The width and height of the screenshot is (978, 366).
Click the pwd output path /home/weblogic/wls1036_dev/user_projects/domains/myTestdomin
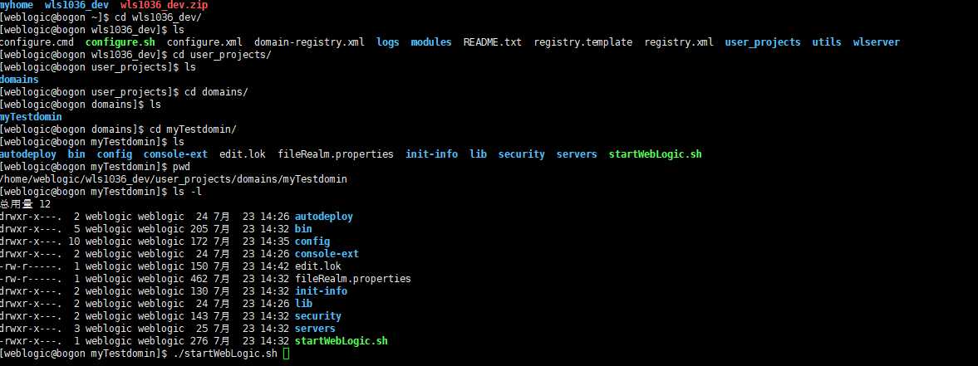[174, 179]
